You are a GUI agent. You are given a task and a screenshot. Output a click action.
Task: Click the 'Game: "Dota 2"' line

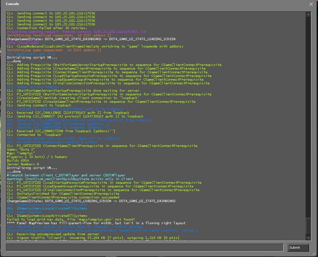(21, 150)
